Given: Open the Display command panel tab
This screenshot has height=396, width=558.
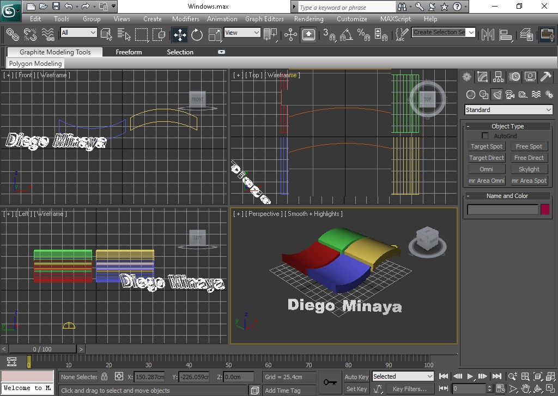Looking at the screenshot, I should [530, 76].
